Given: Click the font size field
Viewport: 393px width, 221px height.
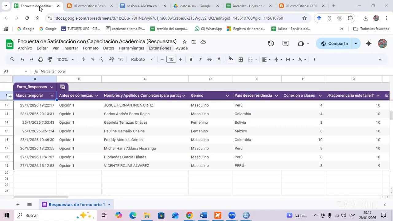Looking at the screenshot, I should (x=171, y=59).
